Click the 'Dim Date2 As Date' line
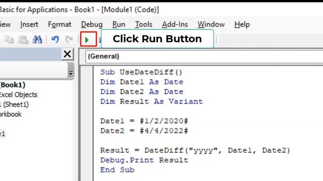Viewport: 323px width, 181px height. pyautogui.click(x=142, y=92)
